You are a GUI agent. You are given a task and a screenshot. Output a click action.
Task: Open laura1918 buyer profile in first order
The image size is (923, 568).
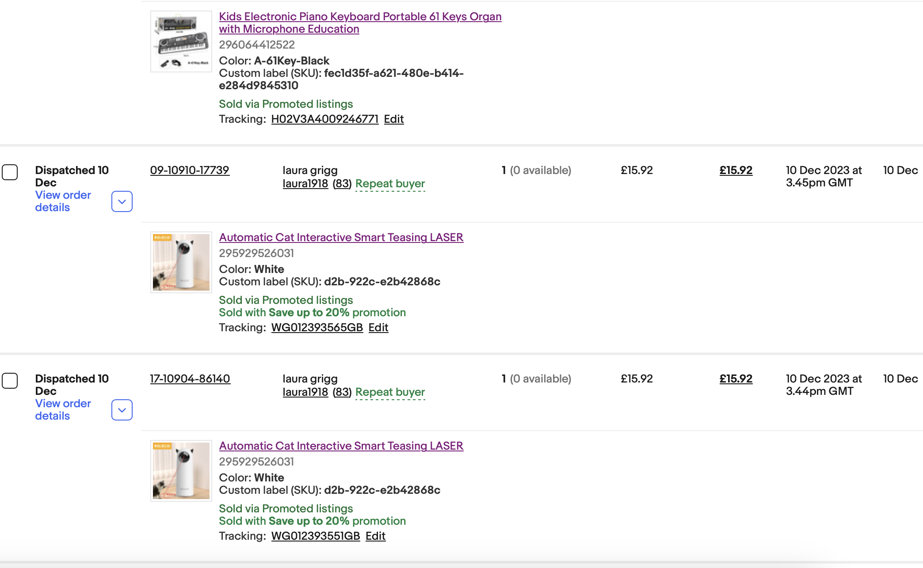point(305,184)
